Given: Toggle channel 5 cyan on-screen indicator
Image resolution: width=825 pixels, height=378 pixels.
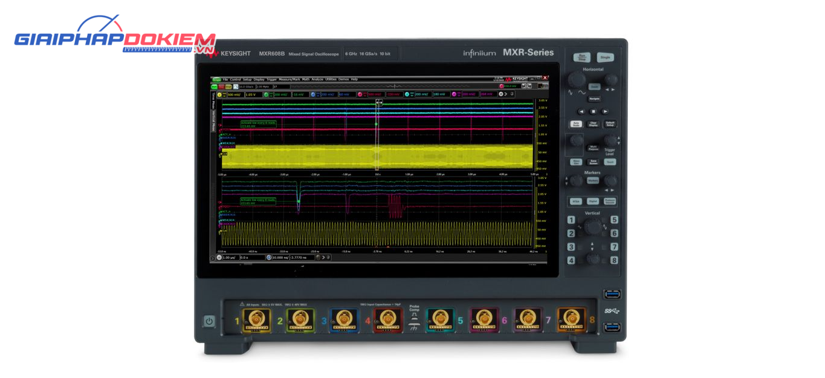Looking at the screenshot, I should tap(407, 94).
